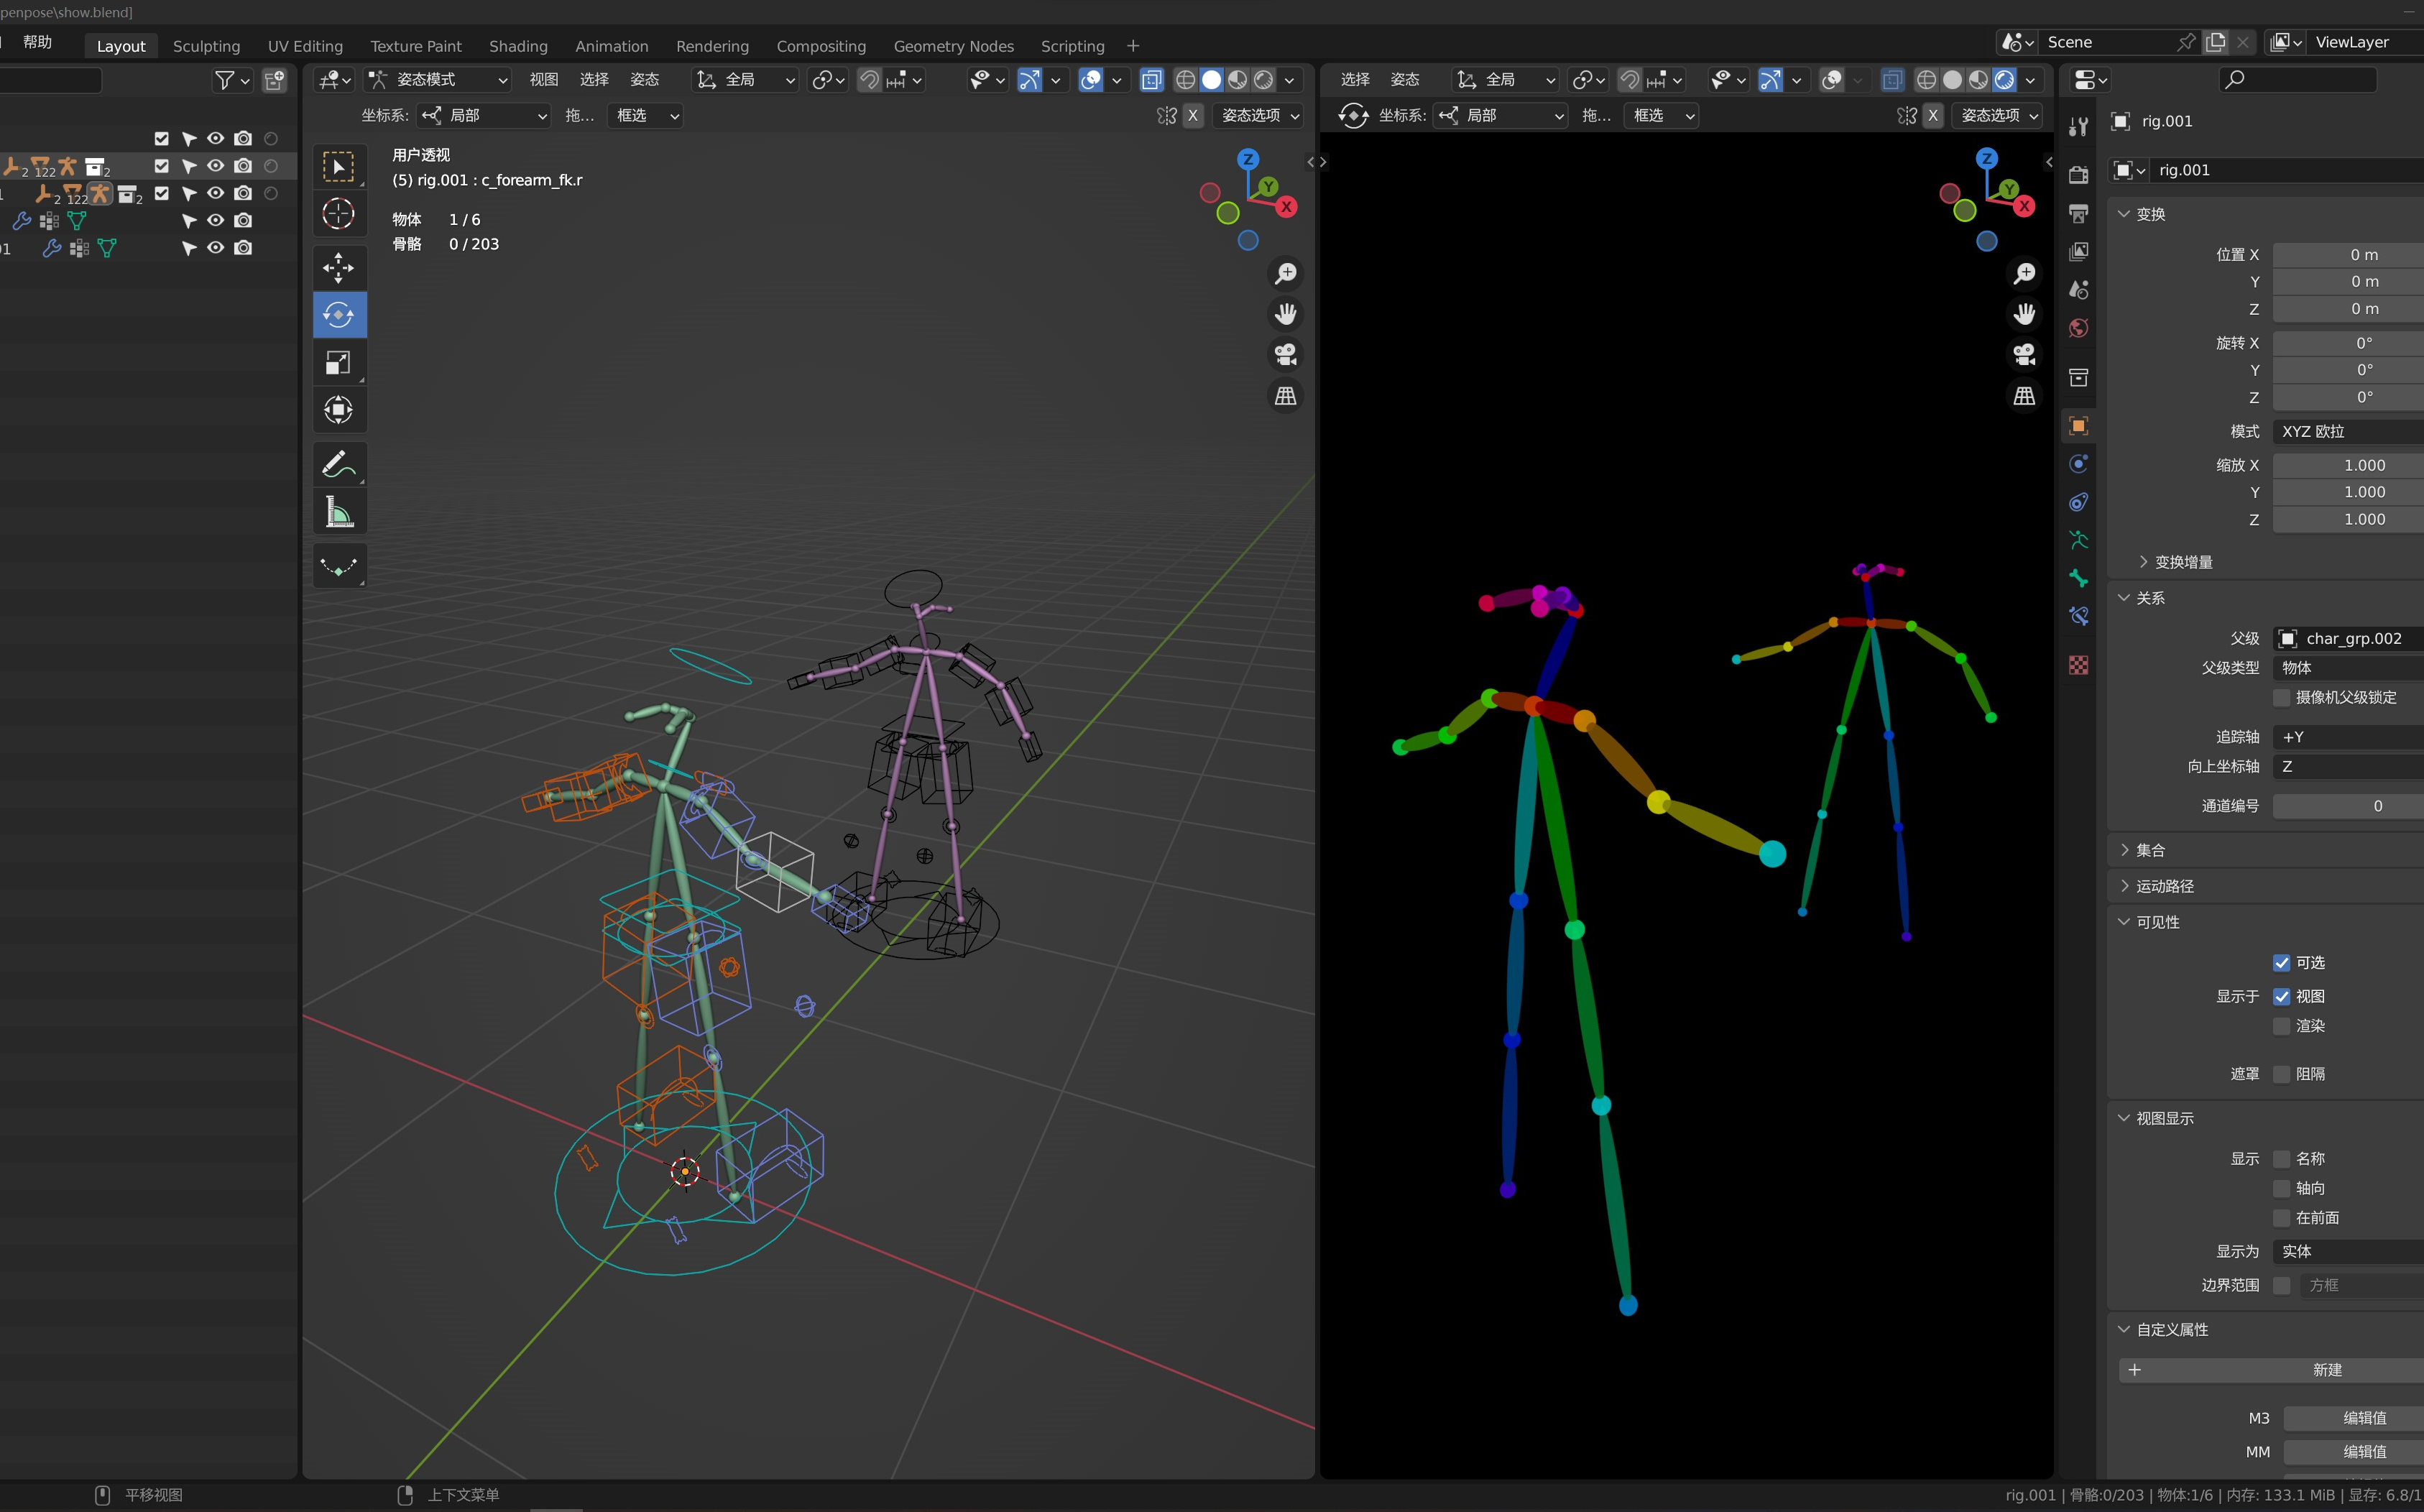Image resolution: width=2424 pixels, height=1512 pixels.
Task: Adjust the 缩放 X value field
Action: (2348, 465)
